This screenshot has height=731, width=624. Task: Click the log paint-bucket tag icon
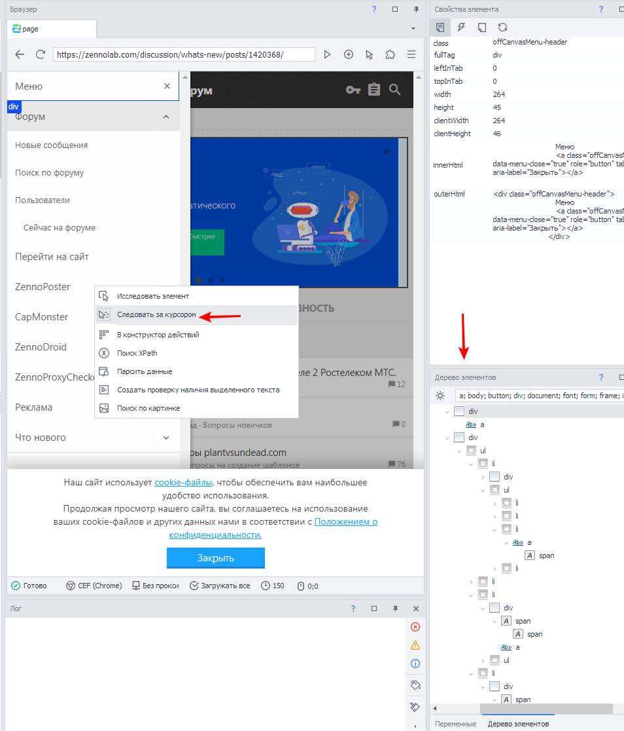[x=415, y=685]
